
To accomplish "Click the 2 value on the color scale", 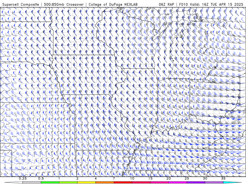I will coord(77,178).
